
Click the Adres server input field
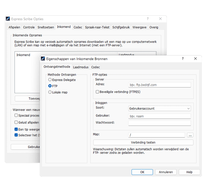159,85
